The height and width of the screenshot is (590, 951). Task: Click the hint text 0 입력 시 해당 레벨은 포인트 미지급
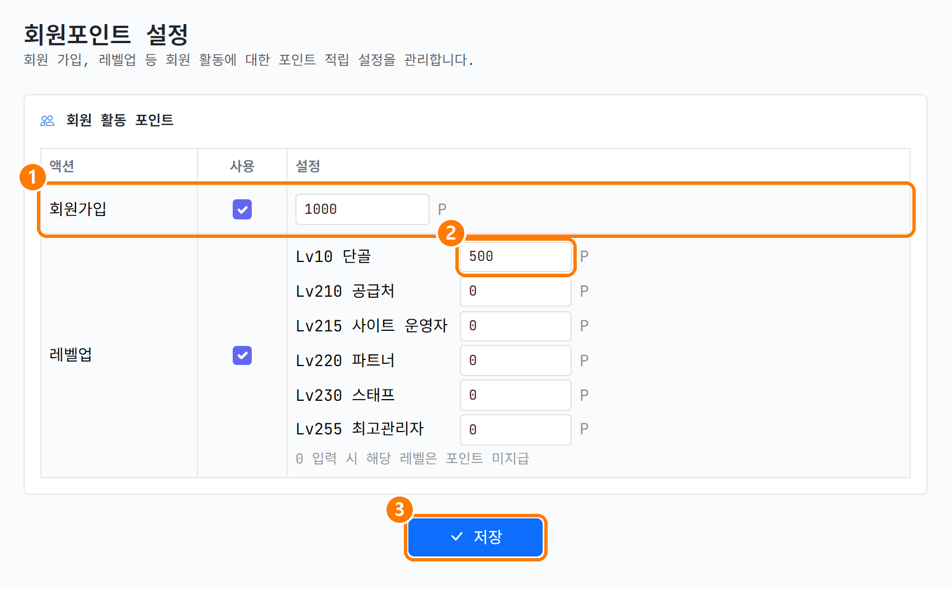(x=412, y=458)
